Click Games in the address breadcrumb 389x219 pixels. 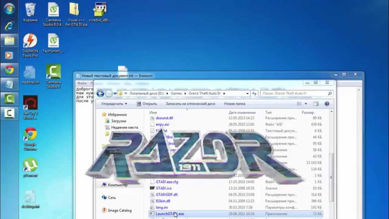click(x=176, y=93)
